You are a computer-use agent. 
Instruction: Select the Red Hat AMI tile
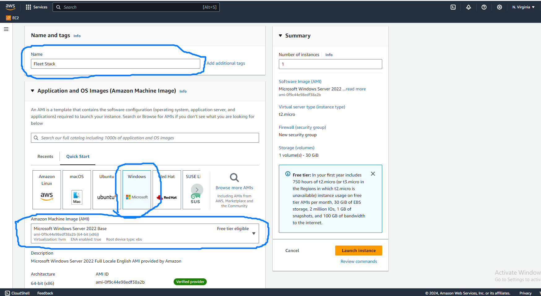pyautogui.click(x=167, y=190)
